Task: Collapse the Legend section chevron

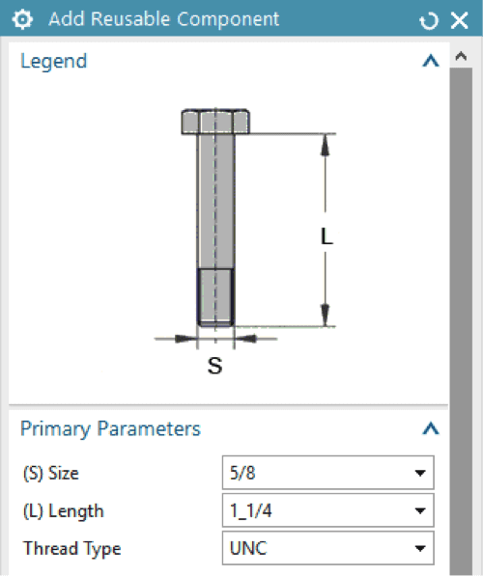Action: [431, 61]
